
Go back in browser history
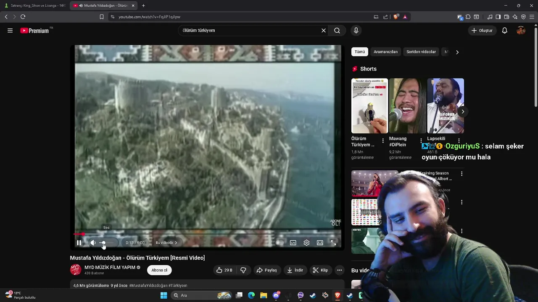tap(6, 17)
